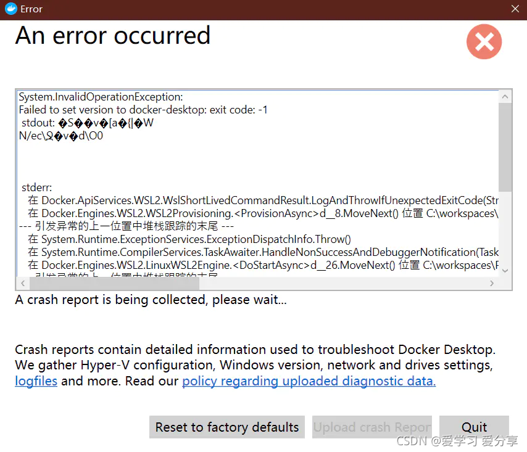Quit Docker Desktop with the Quit button

coord(474,427)
